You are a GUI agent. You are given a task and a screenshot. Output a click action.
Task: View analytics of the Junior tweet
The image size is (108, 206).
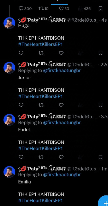(x=81, y=105)
